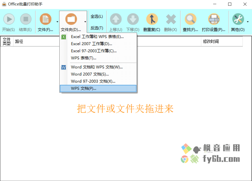Open the 查找(F) search icon
The height and width of the screenshot is (181, 252).
[190, 19]
